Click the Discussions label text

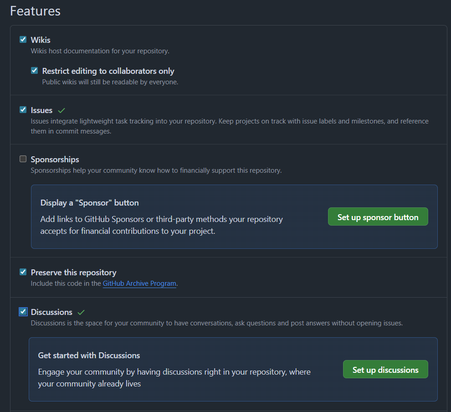pyautogui.click(x=51, y=312)
